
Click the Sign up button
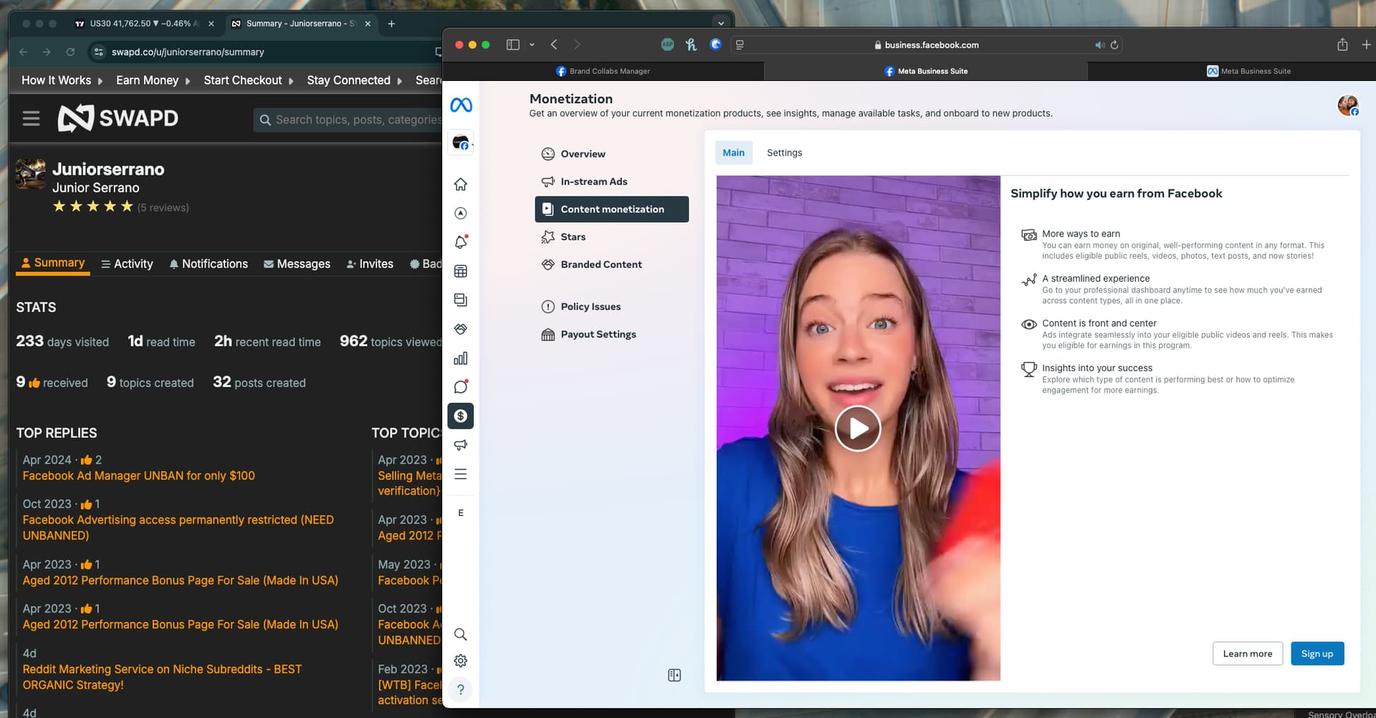point(1317,654)
